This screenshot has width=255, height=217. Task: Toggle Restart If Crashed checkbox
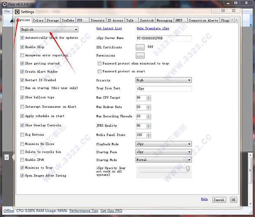[x=22, y=80]
